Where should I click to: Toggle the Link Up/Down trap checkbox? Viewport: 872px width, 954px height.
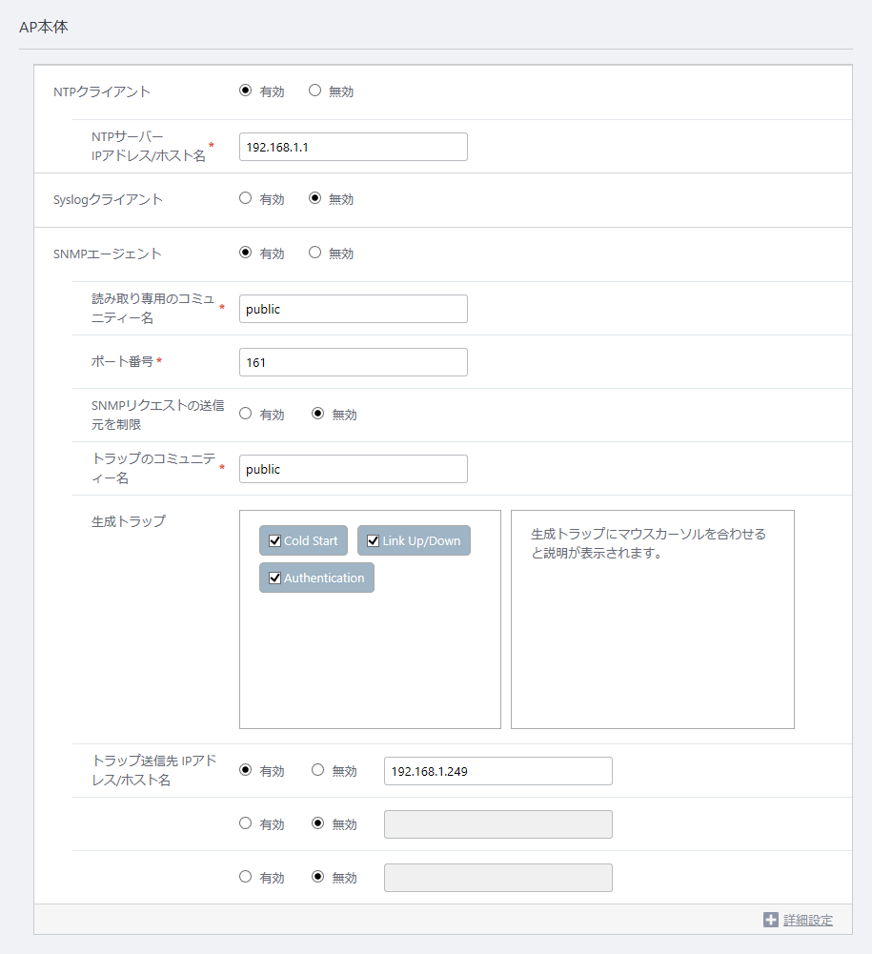click(x=373, y=541)
